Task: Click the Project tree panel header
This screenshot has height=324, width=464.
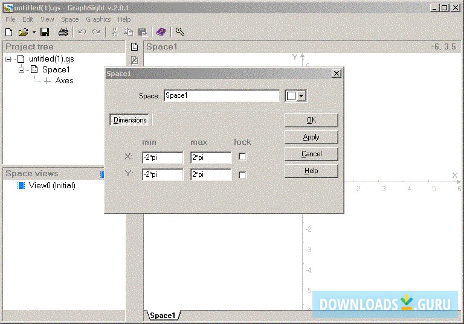Action: [x=63, y=46]
